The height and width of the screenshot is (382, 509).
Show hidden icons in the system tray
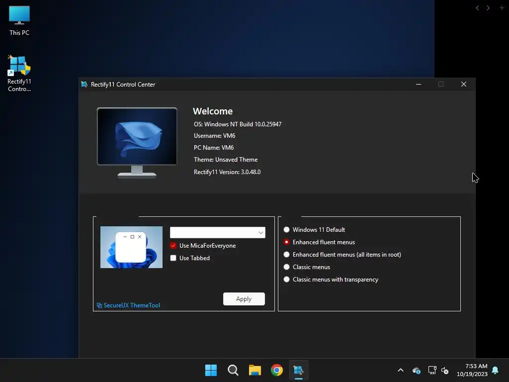click(x=401, y=370)
